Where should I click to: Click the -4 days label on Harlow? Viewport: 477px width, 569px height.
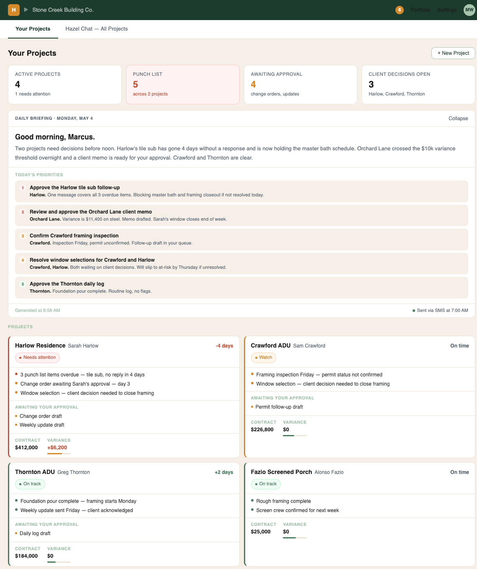pos(224,346)
